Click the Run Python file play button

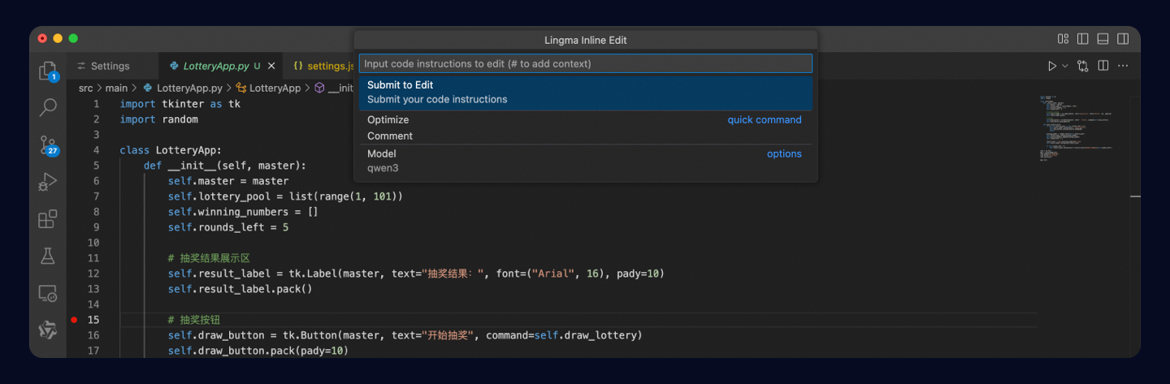[1052, 66]
